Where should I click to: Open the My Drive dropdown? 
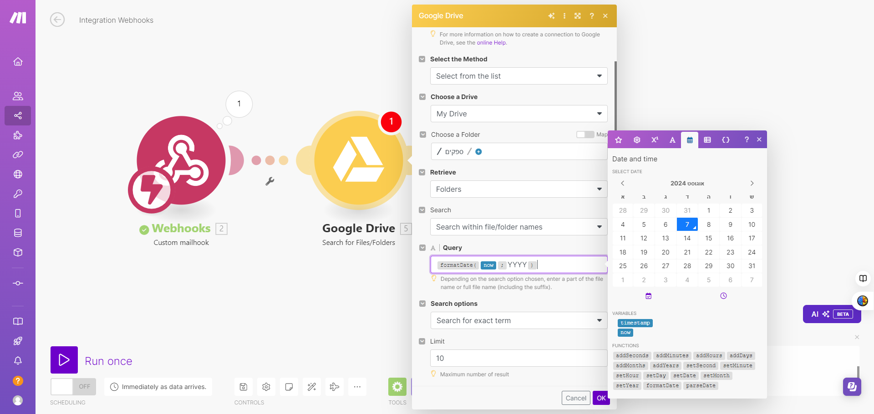519,114
